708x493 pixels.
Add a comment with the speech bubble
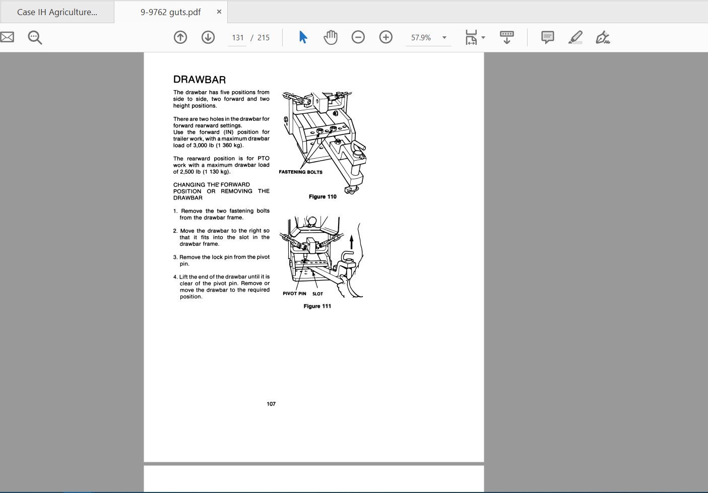point(548,37)
